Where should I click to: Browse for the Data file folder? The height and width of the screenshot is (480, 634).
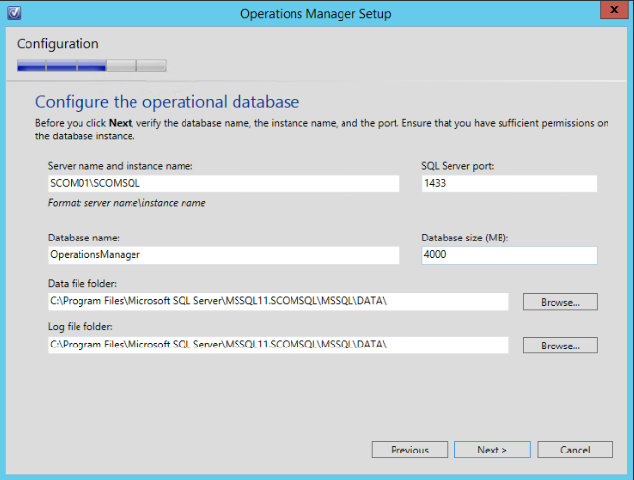559,302
